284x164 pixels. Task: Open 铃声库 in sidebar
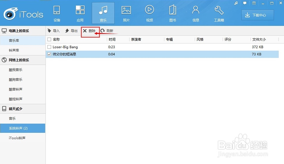tap(23, 50)
